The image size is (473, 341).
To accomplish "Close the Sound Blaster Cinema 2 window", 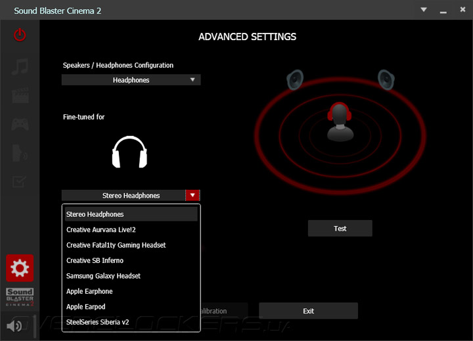I will point(462,9).
